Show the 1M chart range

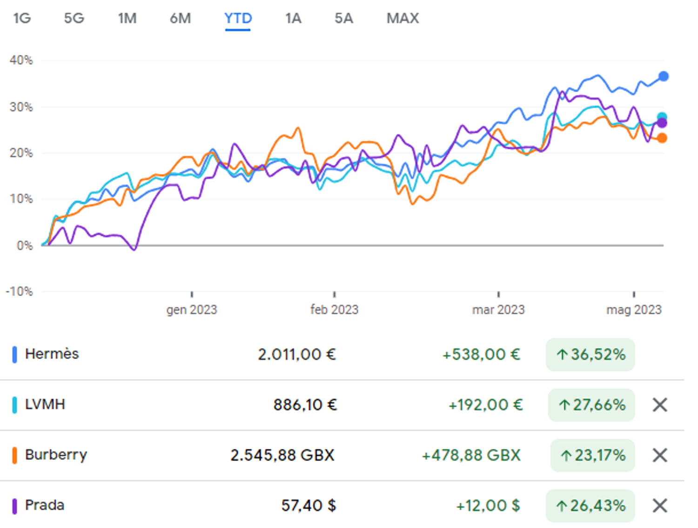tap(127, 18)
